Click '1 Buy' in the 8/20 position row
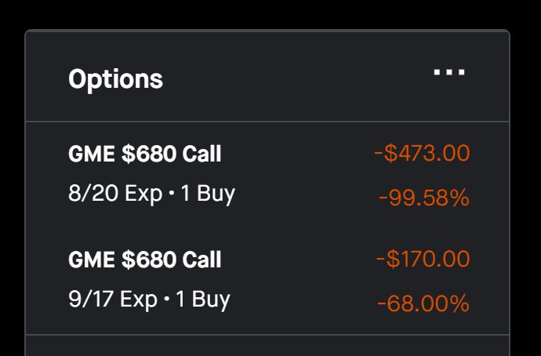The image size is (541, 356). [x=208, y=194]
